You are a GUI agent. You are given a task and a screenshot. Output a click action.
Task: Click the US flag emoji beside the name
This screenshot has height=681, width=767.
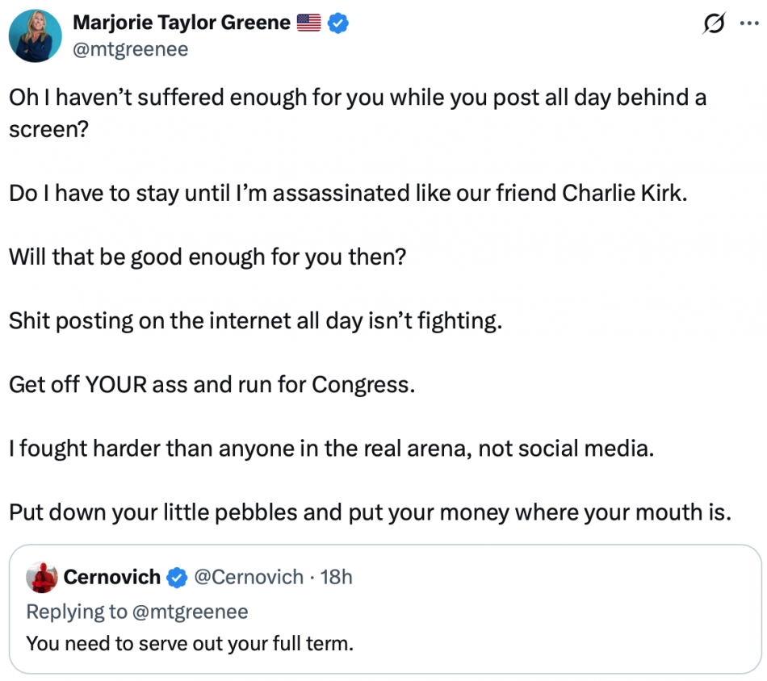(x=308, y=23)
